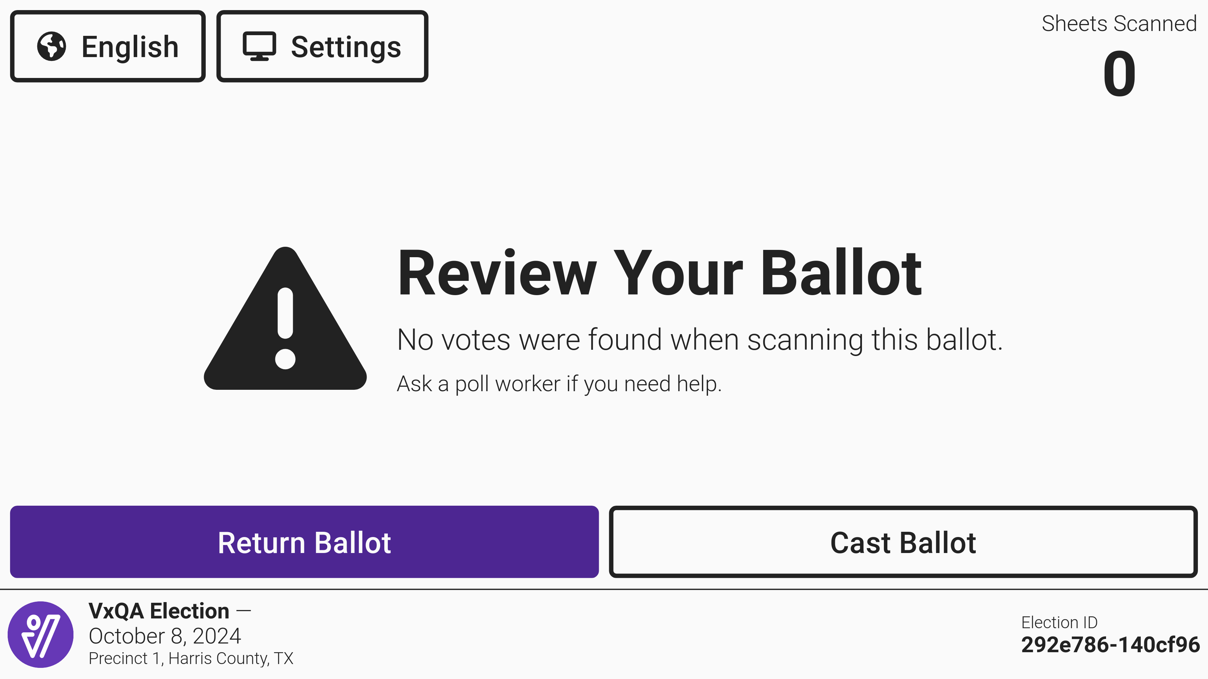The image size is (1208, 679).
Task: Click the monitor icon beside Settings
Action: [259, 46]
